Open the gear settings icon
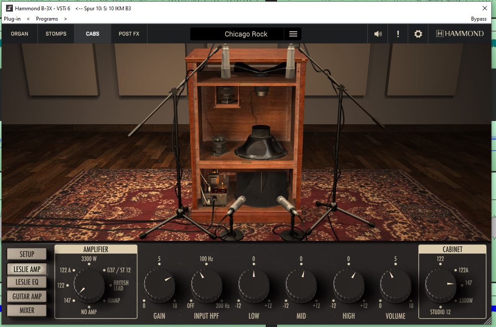This screenshot has height=327, width=496. tap(418, 34)
